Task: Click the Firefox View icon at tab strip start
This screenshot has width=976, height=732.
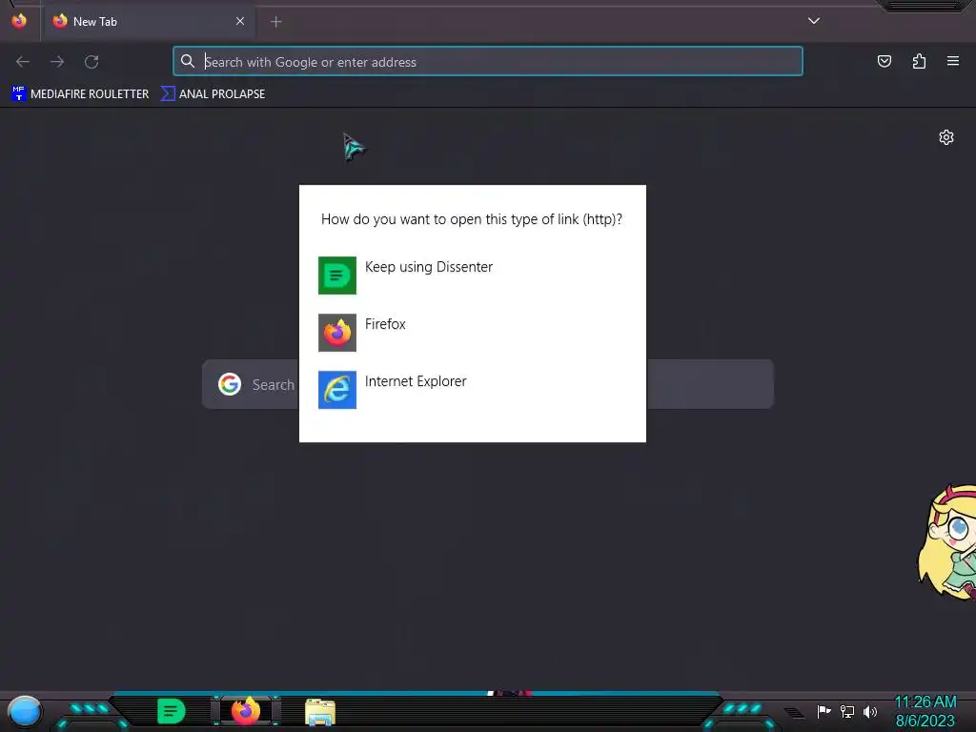Action: click(19, 21)
